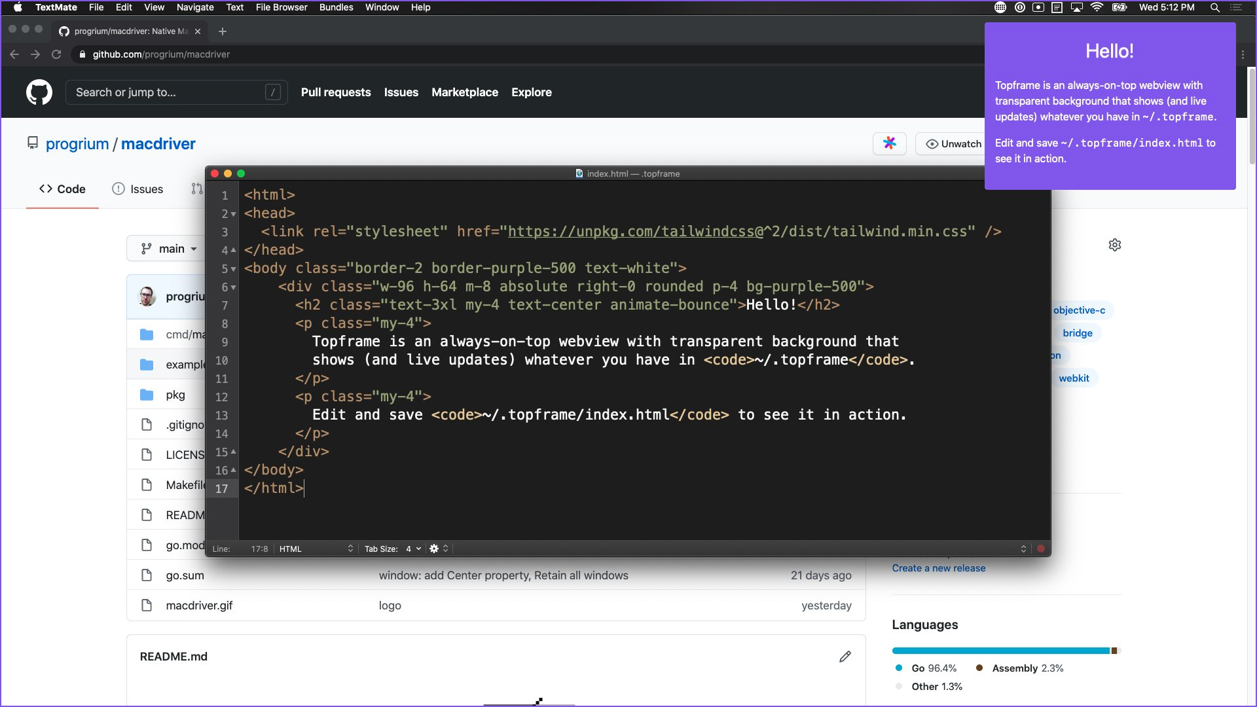The height and width of the screenshot is (707, 1257).
Task: Reload the page with browser refresh icon
Action: pos(56,54)
